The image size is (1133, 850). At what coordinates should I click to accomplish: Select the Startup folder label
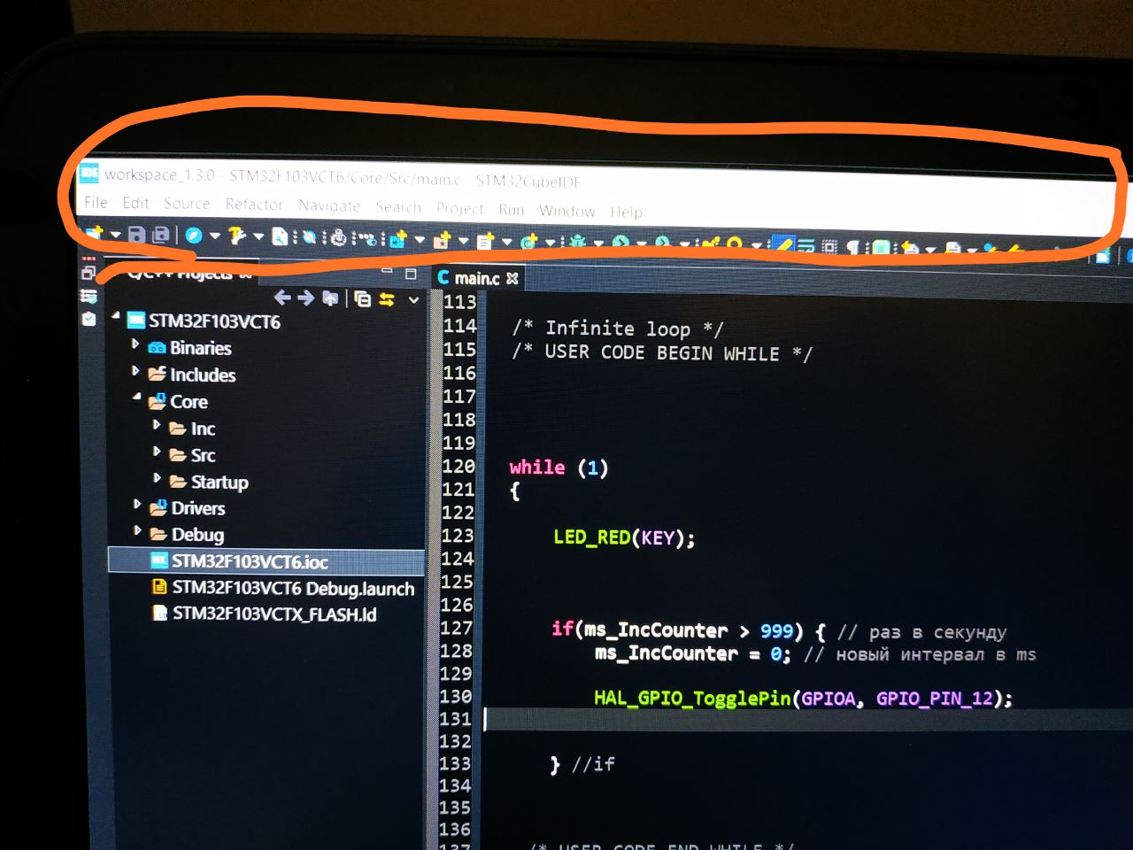pos(220,482)
